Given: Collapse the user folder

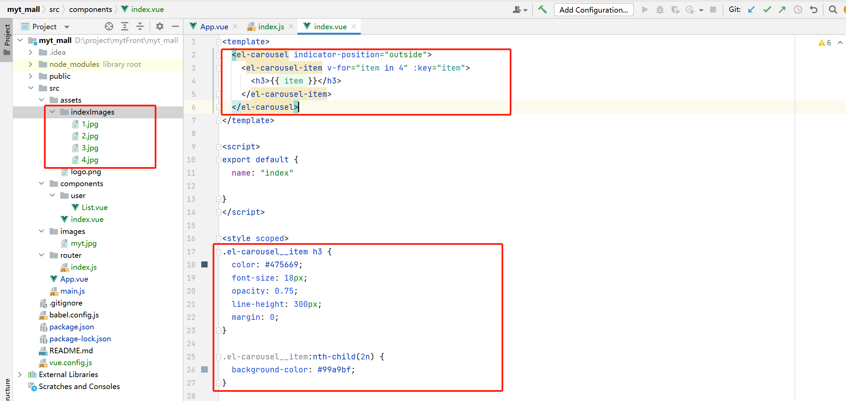Looking at the screenshot, I should pos(52,195).
